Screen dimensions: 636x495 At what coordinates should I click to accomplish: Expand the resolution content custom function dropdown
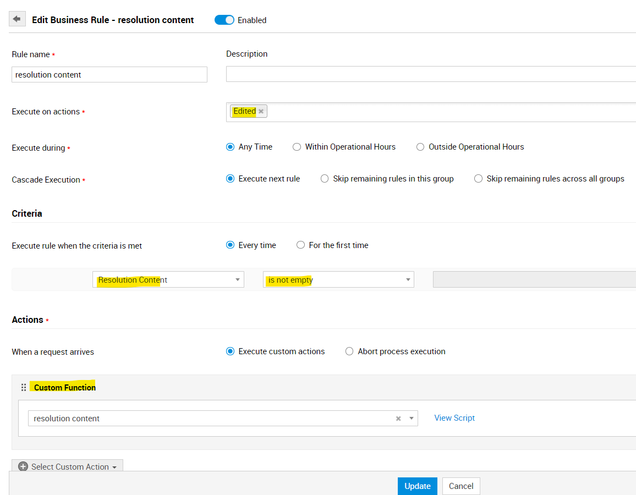tap(411, 419)
